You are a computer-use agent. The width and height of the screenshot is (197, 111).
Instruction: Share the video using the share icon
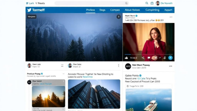coord(143,58)
